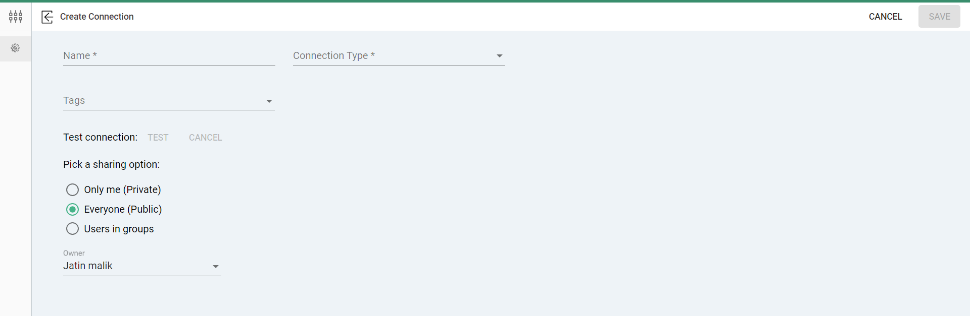Click the back arrow beside Create Connection
The width and height of the screenshot is (970, 316).
[x=47, y=17]
